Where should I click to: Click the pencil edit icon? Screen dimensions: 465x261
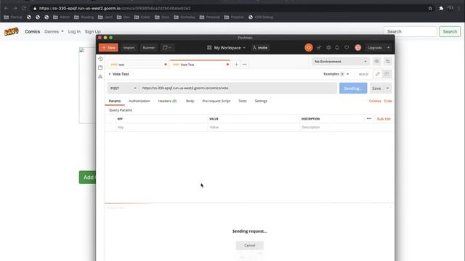click(x=378, y=74)
